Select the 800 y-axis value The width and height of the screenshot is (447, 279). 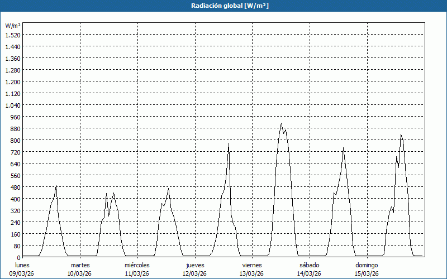click(x=16, y=141)
